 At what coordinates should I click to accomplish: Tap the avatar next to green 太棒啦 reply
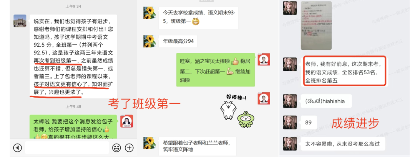coord(127,121)
